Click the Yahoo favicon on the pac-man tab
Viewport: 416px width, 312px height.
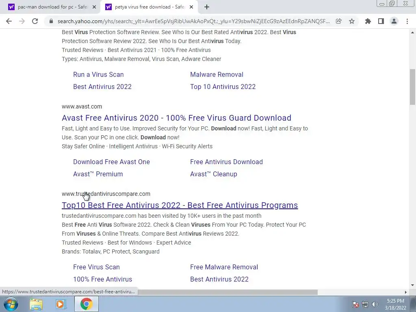pyautogui.click(x=11, y=7)
